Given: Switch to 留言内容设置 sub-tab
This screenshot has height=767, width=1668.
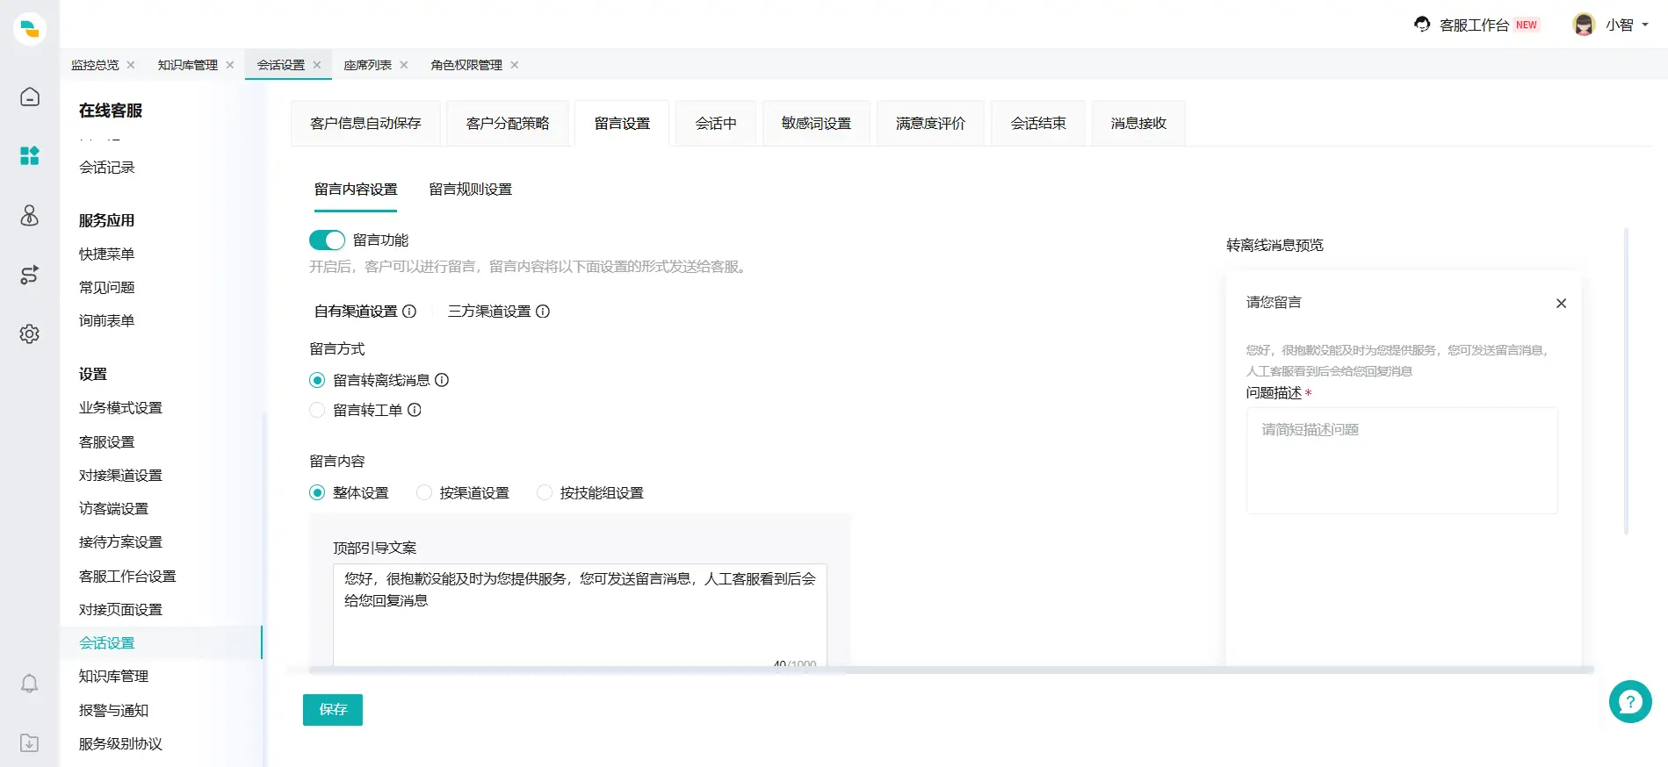Looking at the screenshot, I should tap(356, 190).
